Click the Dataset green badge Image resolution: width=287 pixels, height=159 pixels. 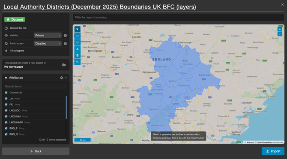[x=15, y=19]
